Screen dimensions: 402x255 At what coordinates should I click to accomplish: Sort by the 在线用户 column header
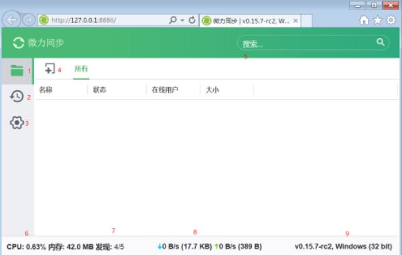click(x=165, y=90)
